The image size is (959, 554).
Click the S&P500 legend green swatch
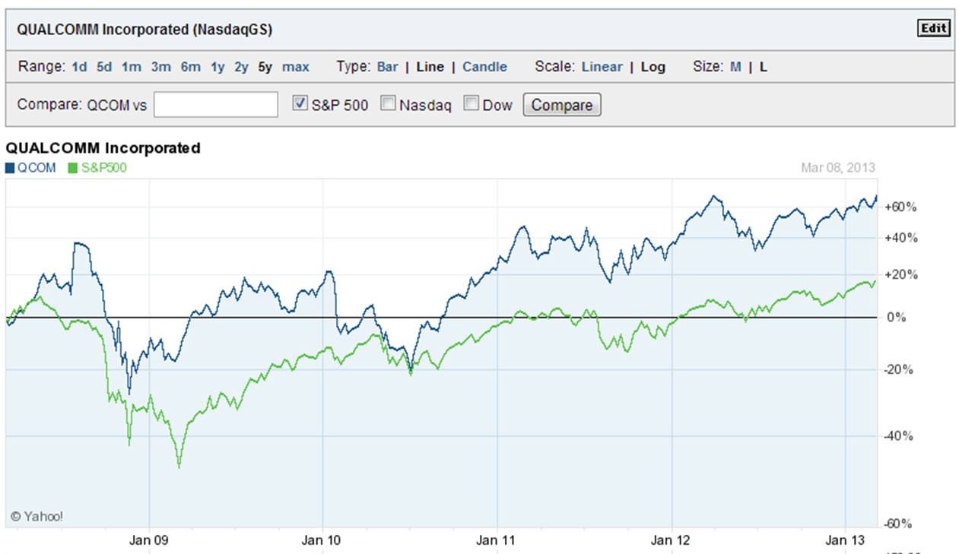72,168
